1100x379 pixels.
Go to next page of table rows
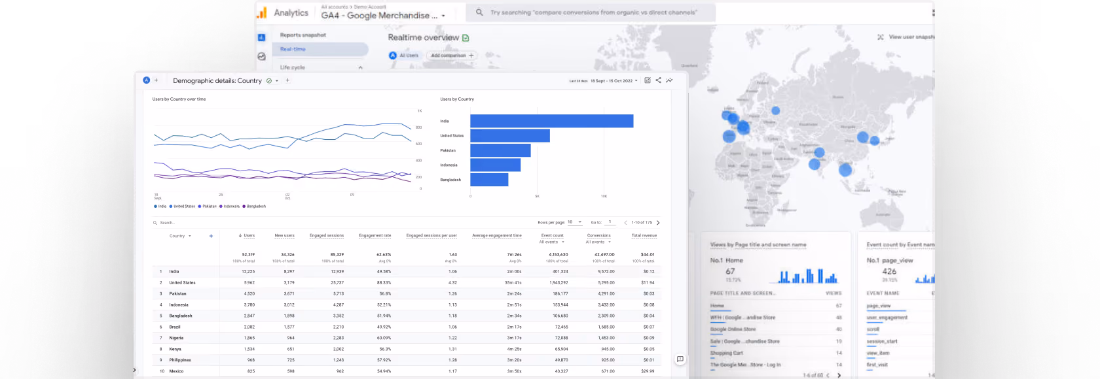tap(658, 222)
